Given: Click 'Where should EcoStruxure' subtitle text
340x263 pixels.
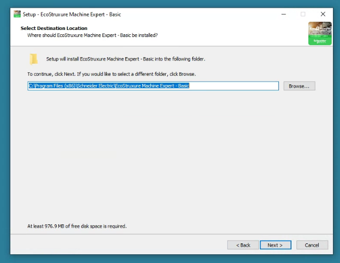Looking at the screenshot, I should click(93, 35).
